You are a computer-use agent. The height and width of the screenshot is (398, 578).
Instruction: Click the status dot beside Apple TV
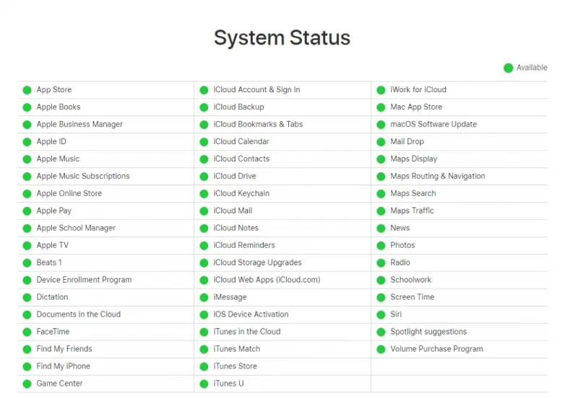[x=27, y=246]
